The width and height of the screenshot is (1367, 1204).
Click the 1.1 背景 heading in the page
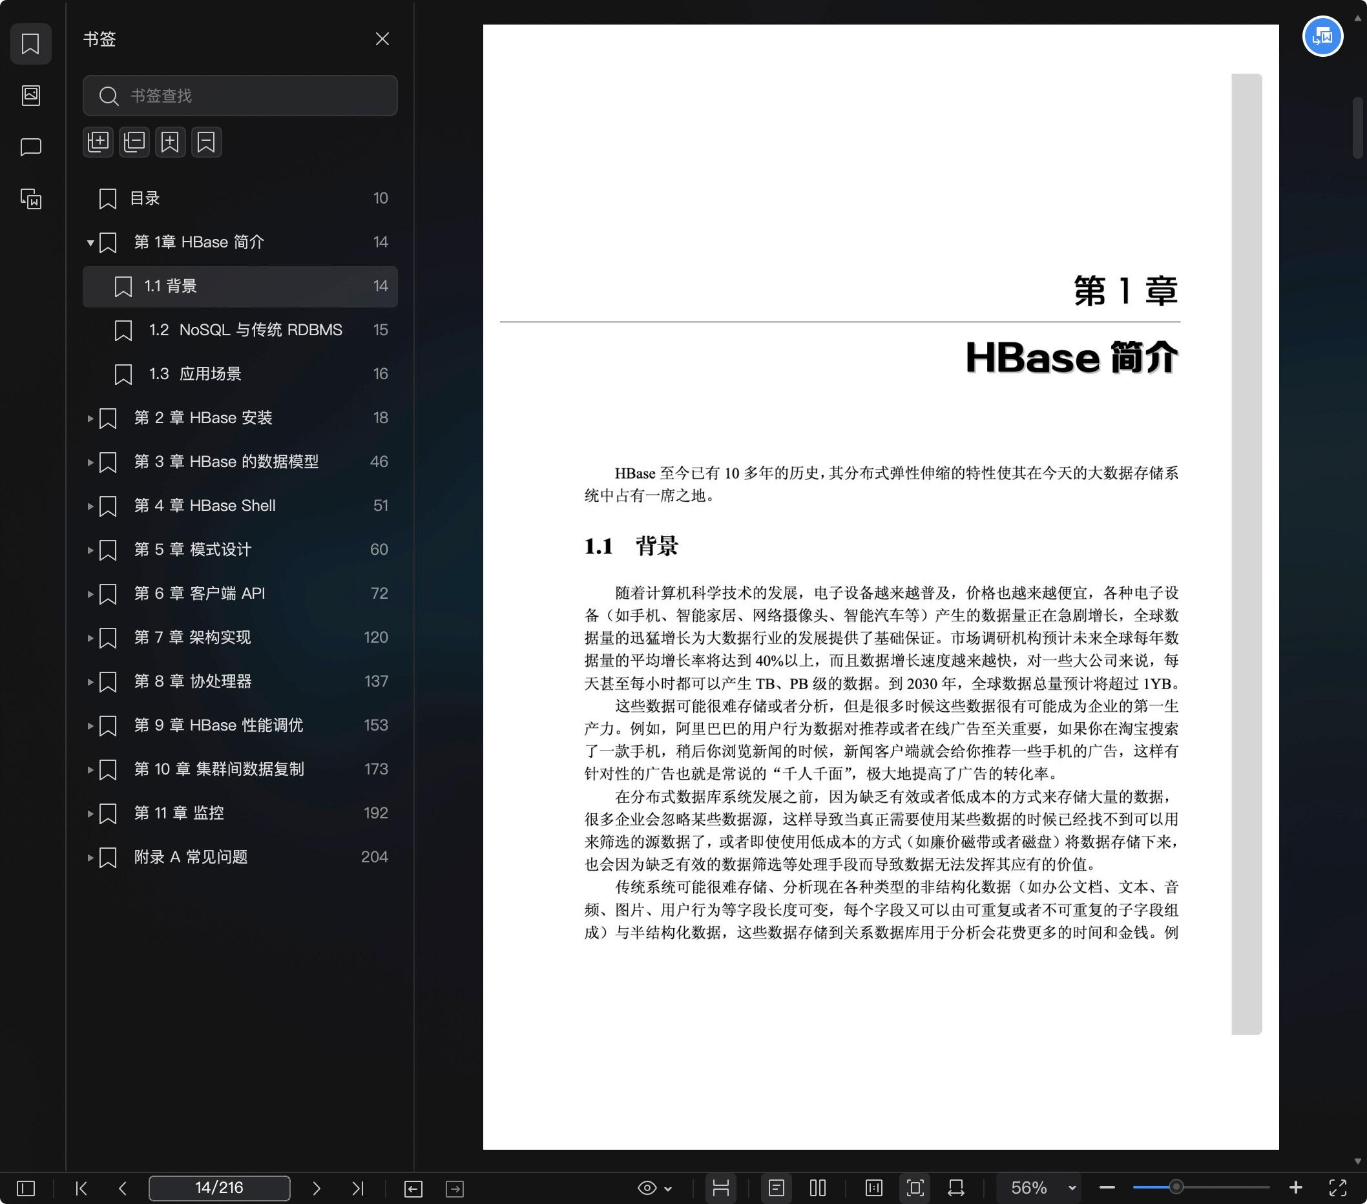point(631,546)
